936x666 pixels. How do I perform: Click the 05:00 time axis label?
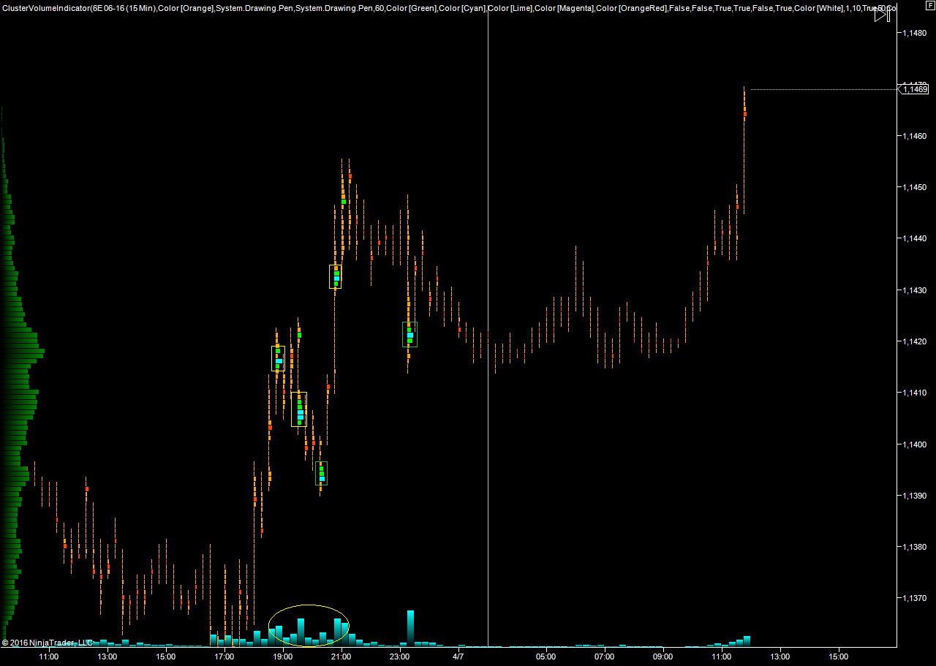point(546,656)
